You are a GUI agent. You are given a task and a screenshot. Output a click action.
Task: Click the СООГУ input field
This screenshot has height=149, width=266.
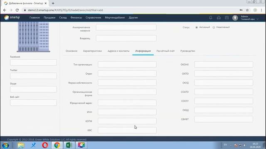(224, 101)
